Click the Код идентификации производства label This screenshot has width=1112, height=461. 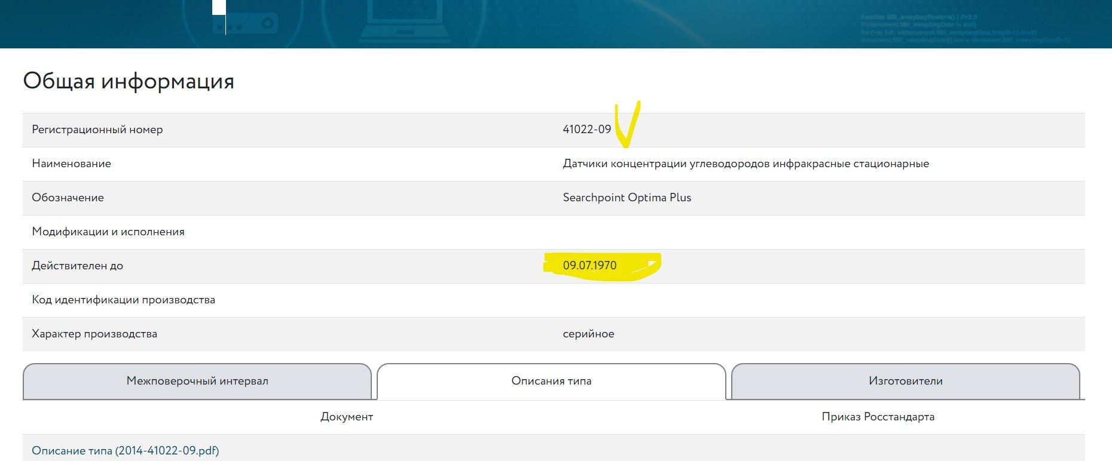click(123, 300)
